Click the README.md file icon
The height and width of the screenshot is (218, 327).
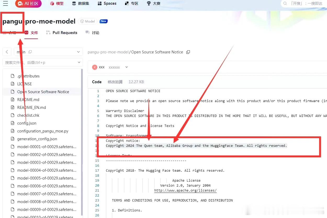click(12, 100)
